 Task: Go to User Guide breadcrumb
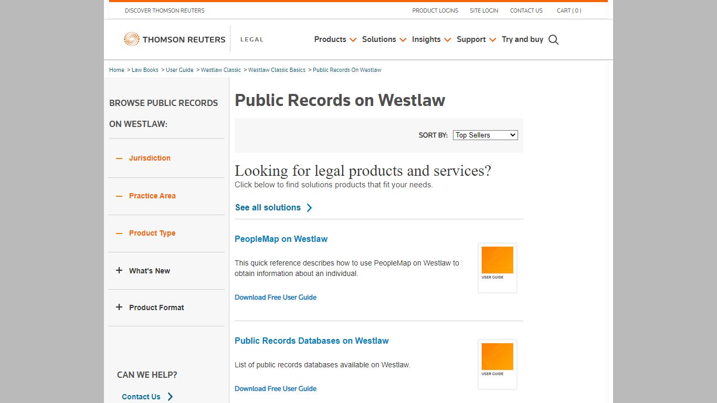(x=180, y=70)
